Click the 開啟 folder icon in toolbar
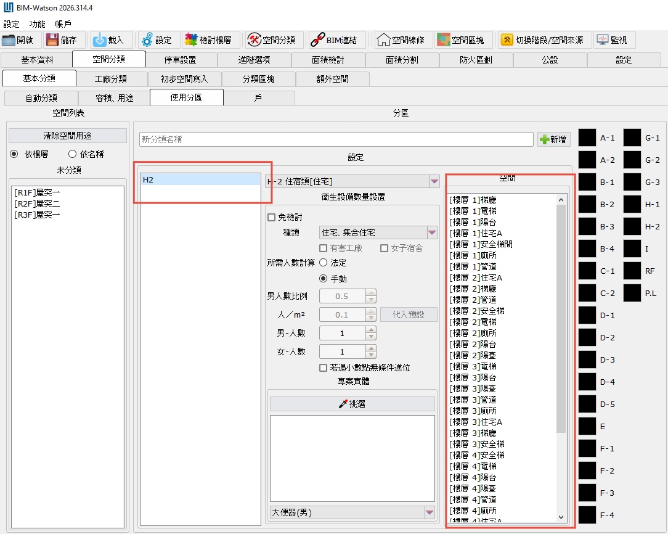The width and height of the screenshot is (668, 534). pos(9,40)
